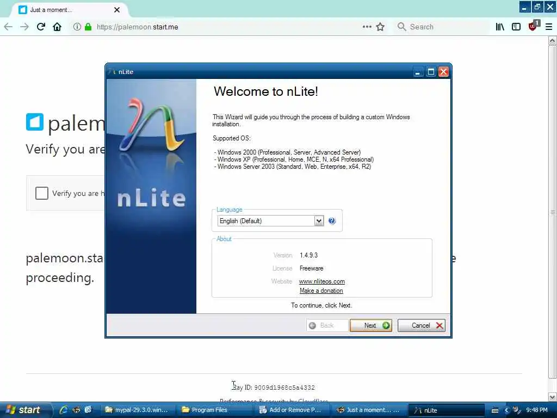
Task: Click the browser scrollbar down arrow
Action: pyautogui.click(x=553, y=396)
